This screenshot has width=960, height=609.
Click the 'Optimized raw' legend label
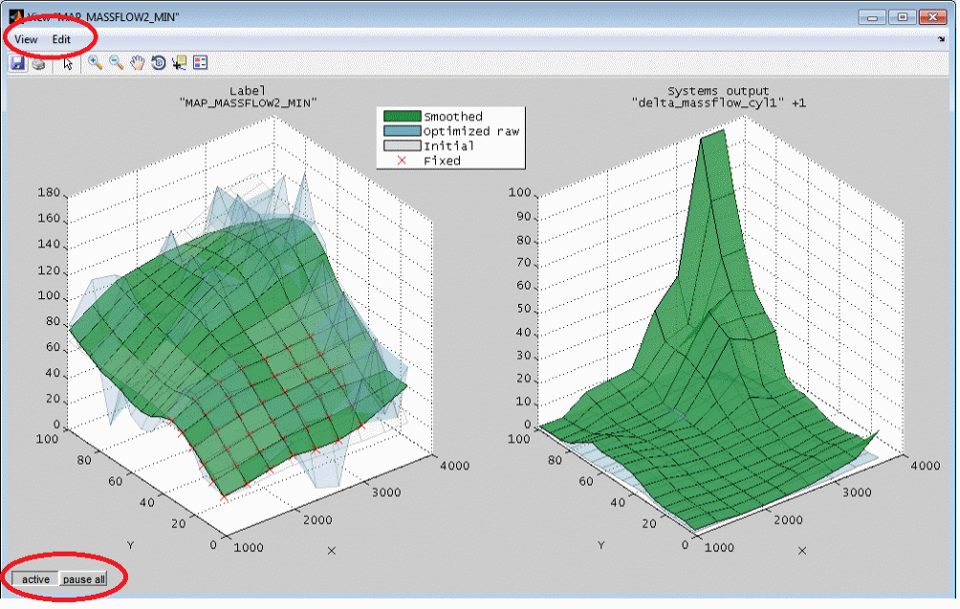(x=470, y=131)
